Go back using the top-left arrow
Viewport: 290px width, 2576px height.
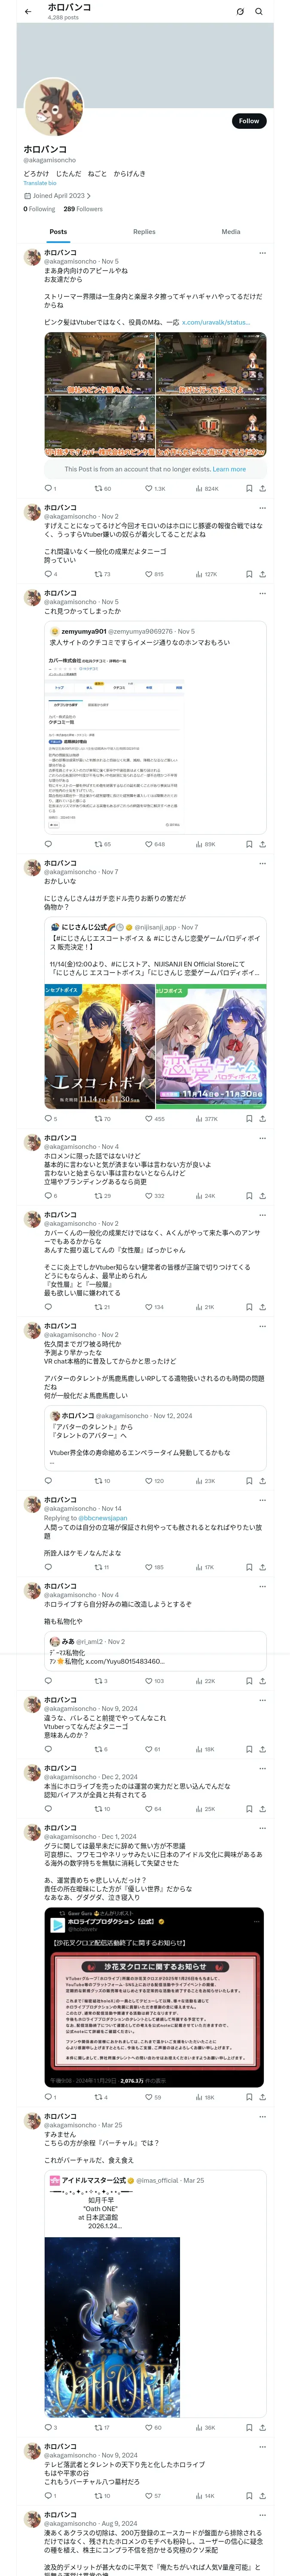[x=27, y=12]
